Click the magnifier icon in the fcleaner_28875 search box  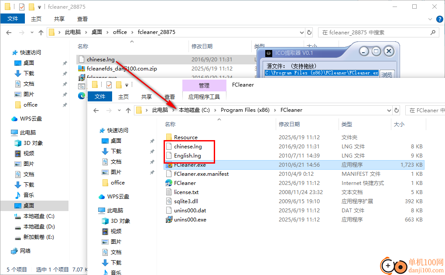click(x=433, y=33)
